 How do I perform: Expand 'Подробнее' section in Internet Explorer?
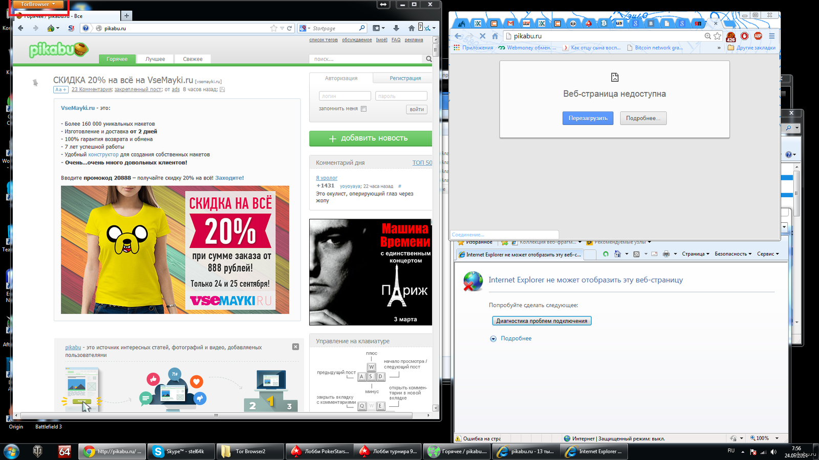[x=511, y=338]
